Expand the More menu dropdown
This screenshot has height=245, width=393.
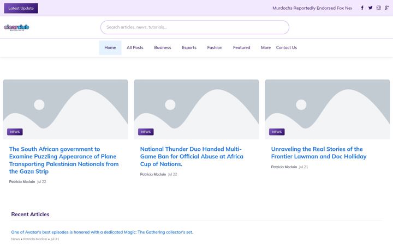(x=266, y=47)
